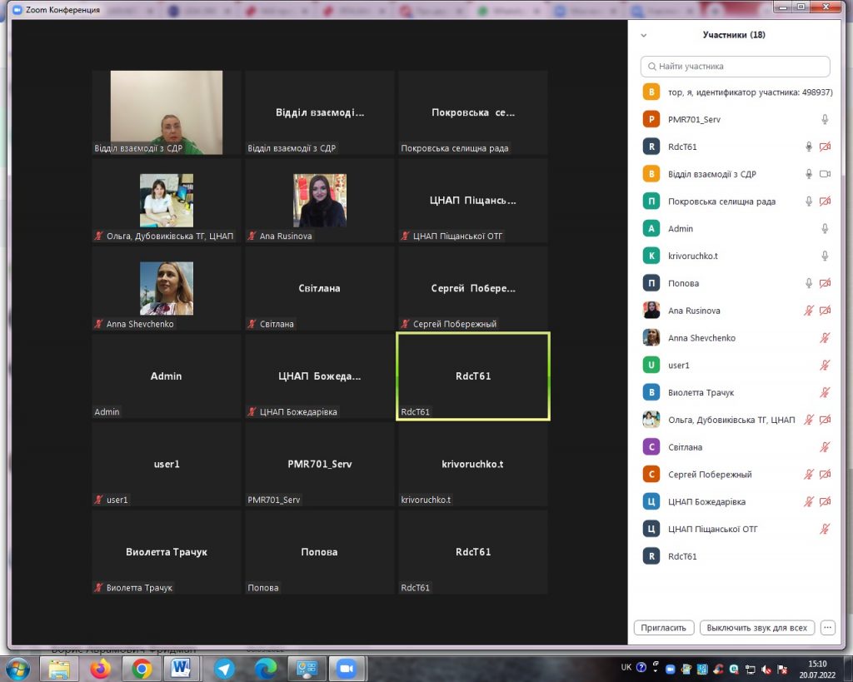
Task: Collapse the Участники panel using the chevron
Action: [x=644, y=36]
